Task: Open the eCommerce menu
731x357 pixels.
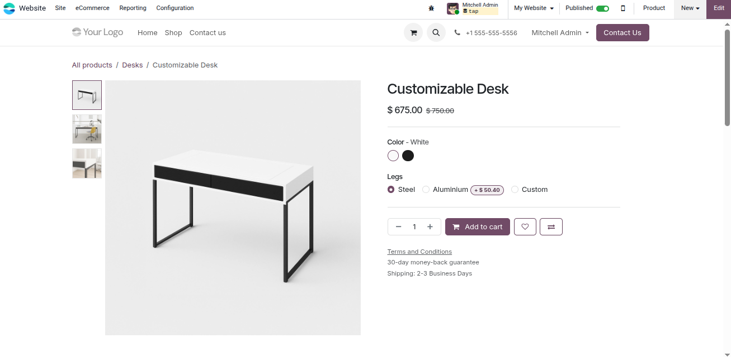Action: [92, 8]
